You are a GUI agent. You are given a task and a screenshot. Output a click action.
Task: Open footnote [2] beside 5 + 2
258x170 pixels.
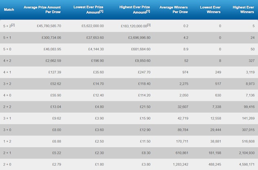click(x=13, y=25)
